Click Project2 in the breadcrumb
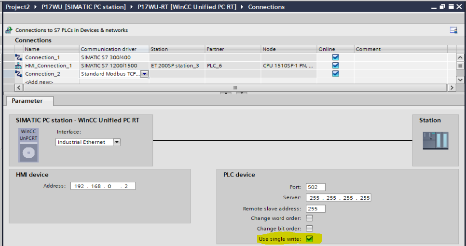Image resolution: width=466 pixels, height=246 pixels. [18, 7]
